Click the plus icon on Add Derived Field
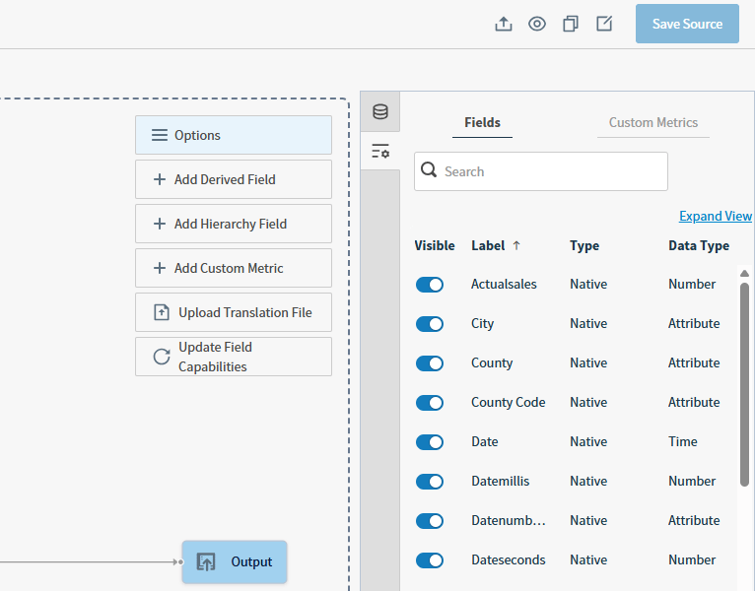 (x=160, y=179)
